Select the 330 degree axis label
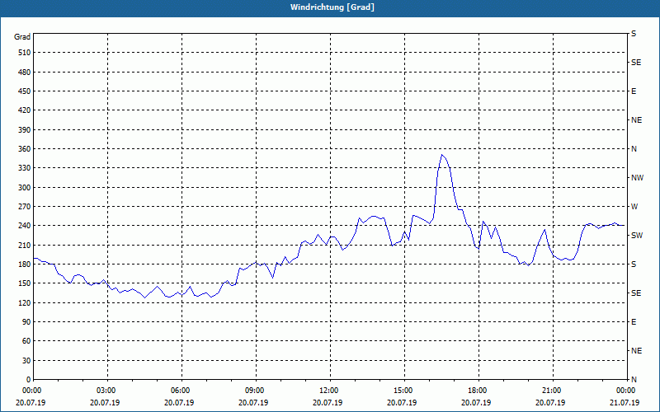 point(25,168)
